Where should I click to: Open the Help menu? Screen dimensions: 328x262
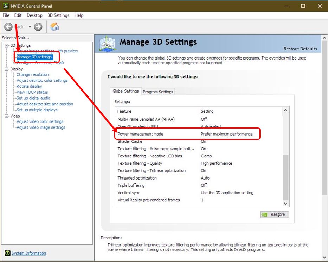(79, 15)
